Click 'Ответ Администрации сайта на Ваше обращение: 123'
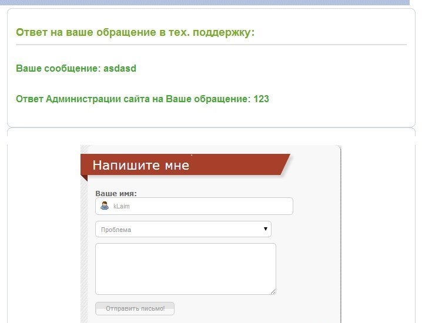422x323 pixels. coord(142,99)
